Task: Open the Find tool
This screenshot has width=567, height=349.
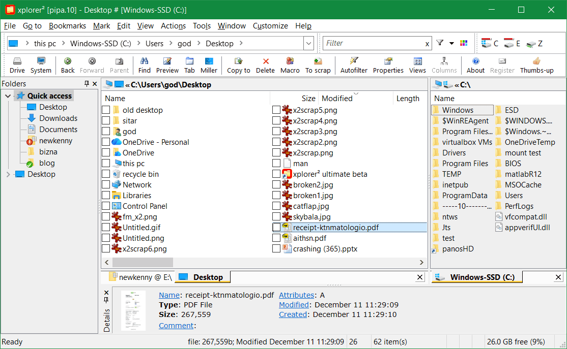Action: pos(144,65)
